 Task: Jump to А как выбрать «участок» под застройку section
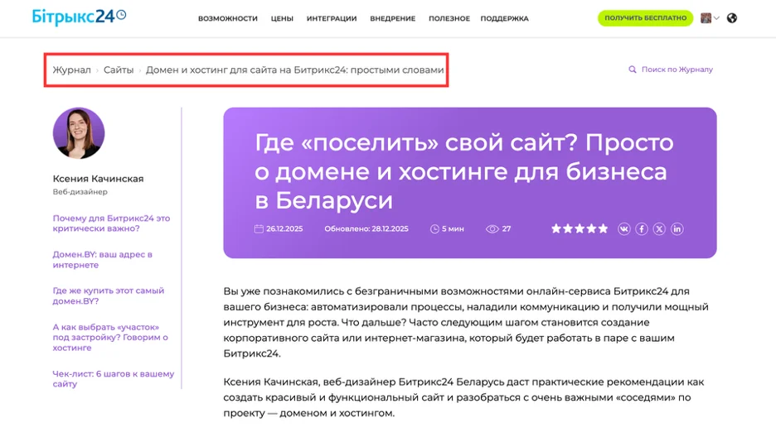[x=110, y=337]
